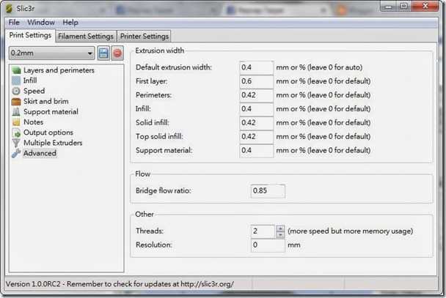Click the Solid infill width field
The height and width of the screenshot is (298, 446).
point(256,122)
